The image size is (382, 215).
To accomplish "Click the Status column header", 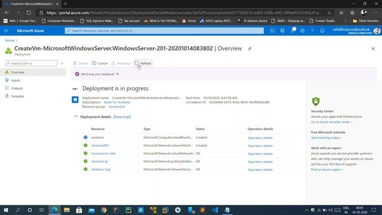I will 200,129.
